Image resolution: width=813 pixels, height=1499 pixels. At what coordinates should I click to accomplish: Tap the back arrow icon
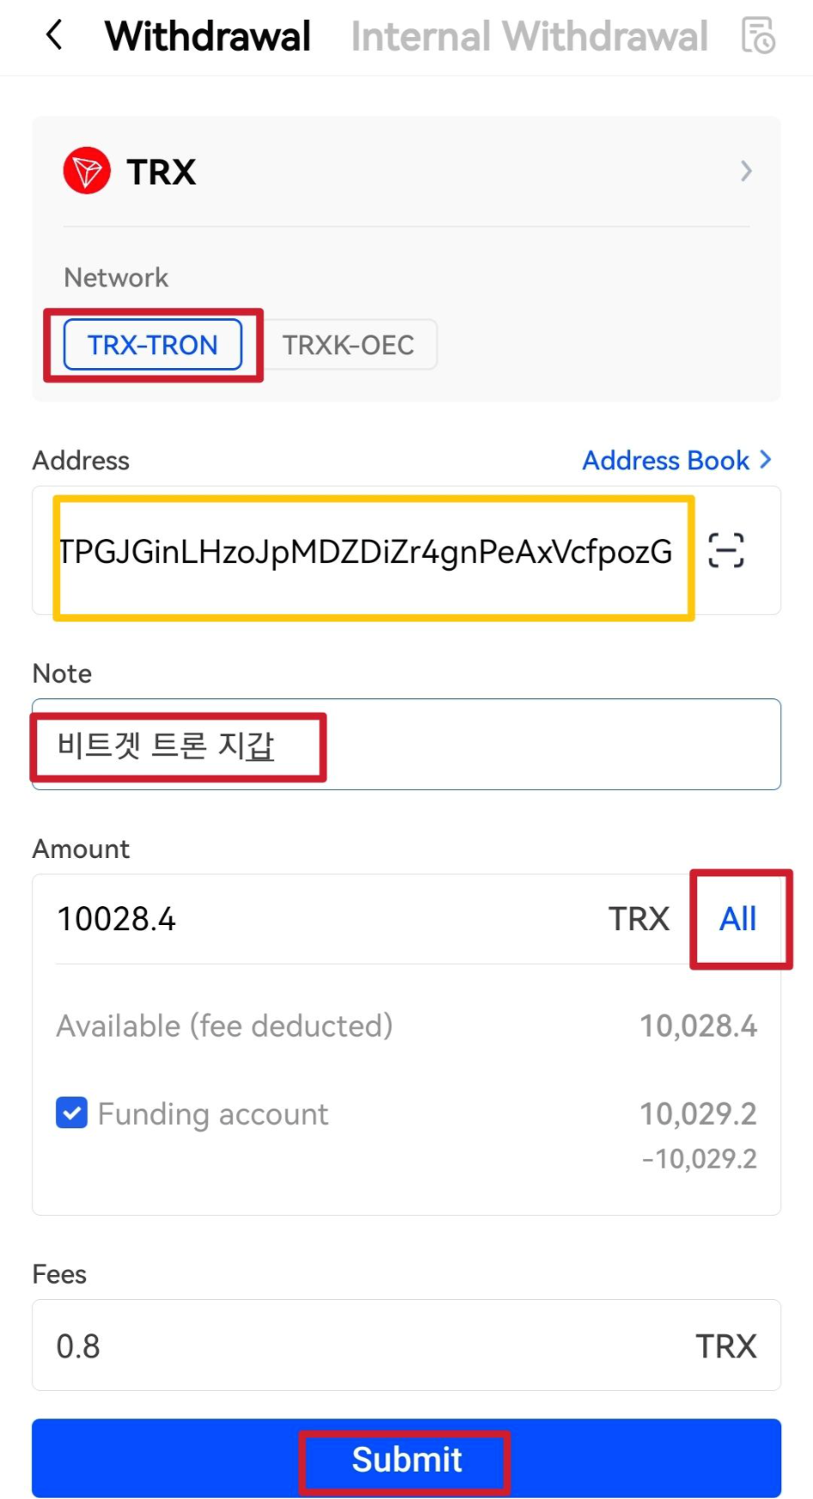tap(53, 35)
